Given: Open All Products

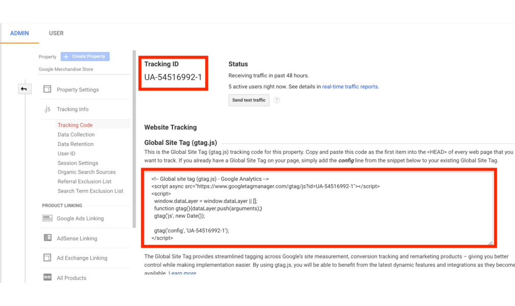Looking at the screenshot, I should (x=71, y=278).
